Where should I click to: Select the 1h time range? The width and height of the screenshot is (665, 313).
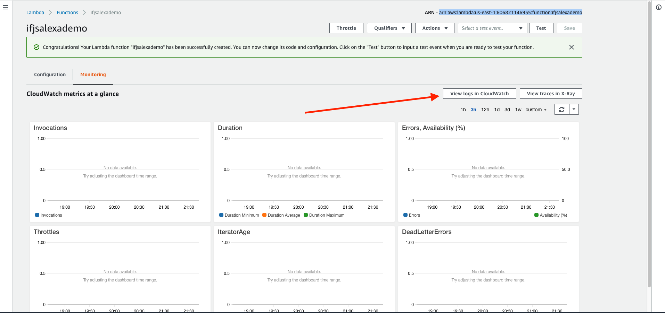463,110
